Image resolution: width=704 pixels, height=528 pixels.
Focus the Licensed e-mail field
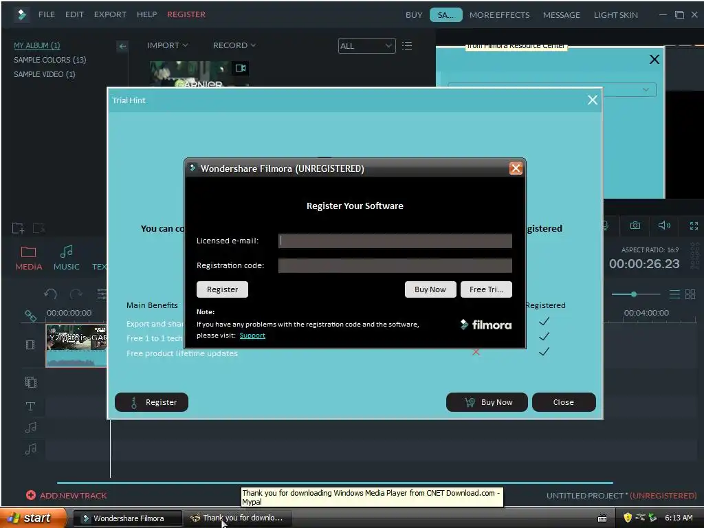coord(395,241)
